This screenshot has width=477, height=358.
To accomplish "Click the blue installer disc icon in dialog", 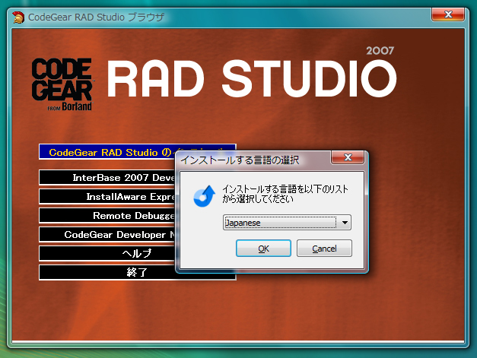I will [x=204, y=196].
